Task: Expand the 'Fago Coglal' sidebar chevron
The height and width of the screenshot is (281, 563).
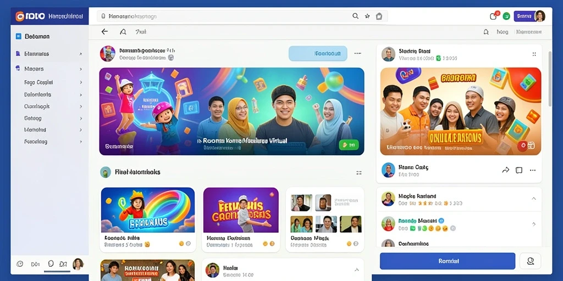Action: pyautogui.click(x=80, y=82)
